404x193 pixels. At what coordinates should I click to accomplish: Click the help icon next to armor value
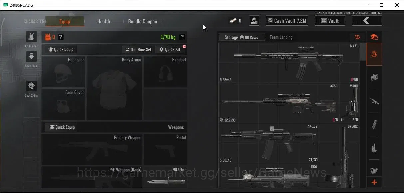click(61, 37)
